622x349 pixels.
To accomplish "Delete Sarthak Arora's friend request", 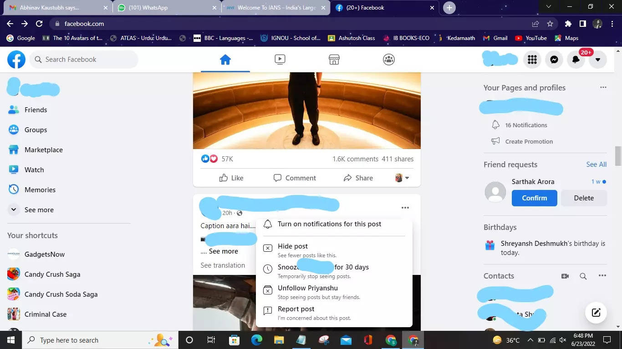I will point(584,198).
